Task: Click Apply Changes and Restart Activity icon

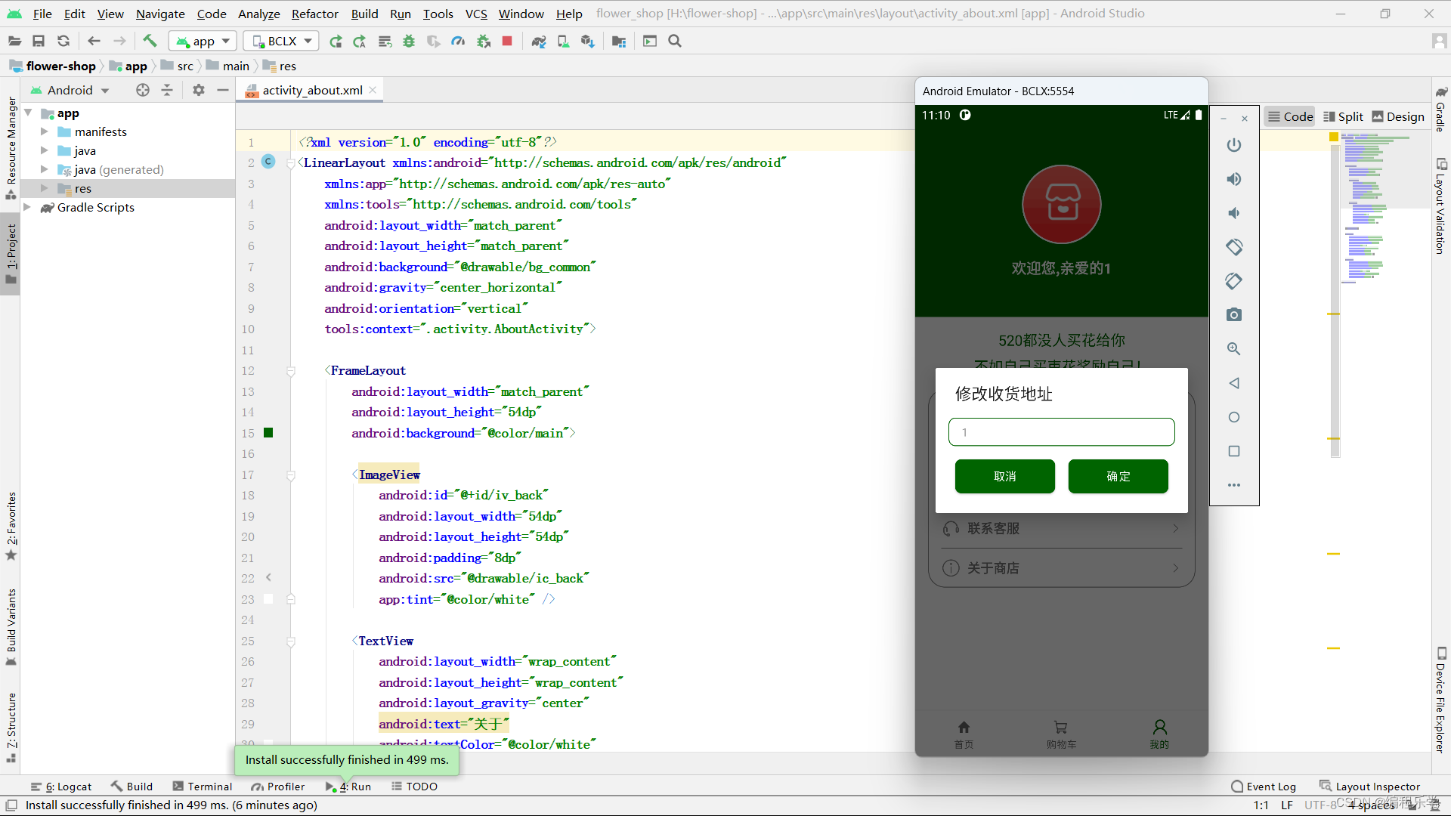Action: coord(360,41)
